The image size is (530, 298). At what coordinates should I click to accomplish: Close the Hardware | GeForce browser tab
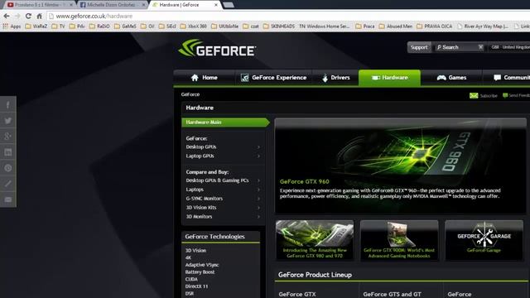216,5
